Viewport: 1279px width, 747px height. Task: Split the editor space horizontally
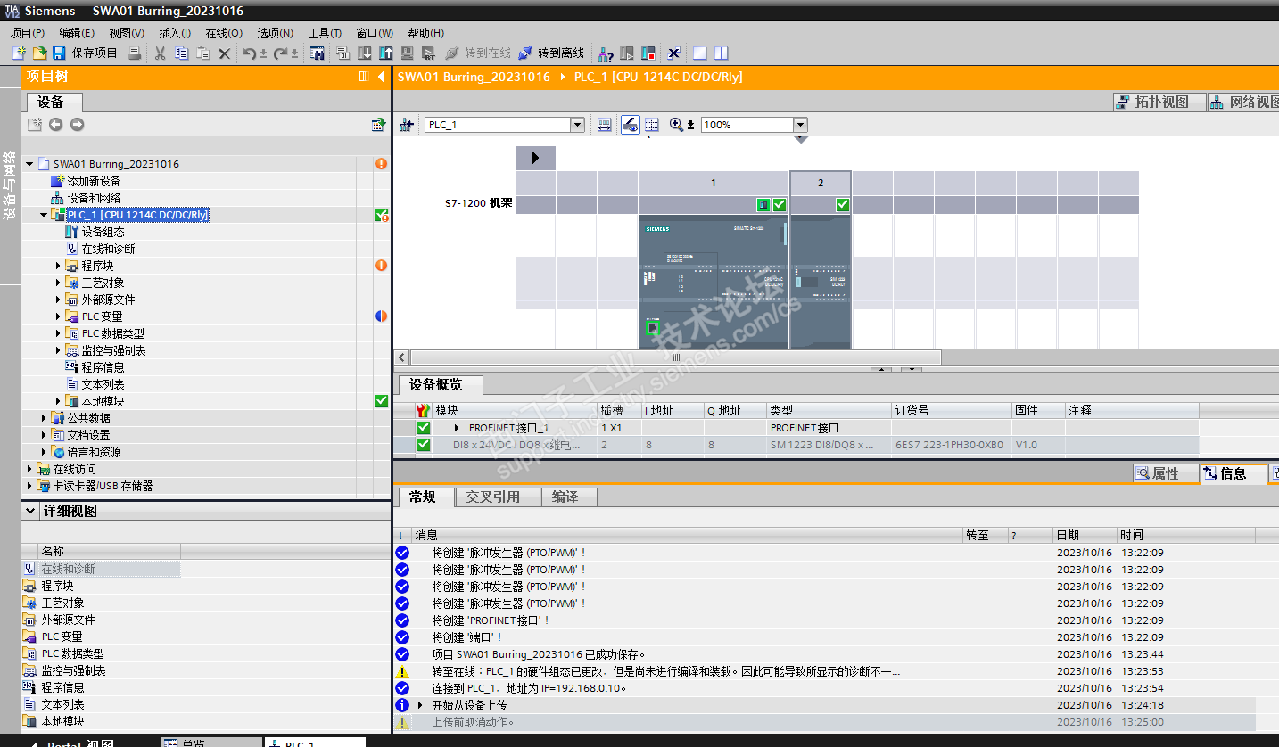coord(700,53)
